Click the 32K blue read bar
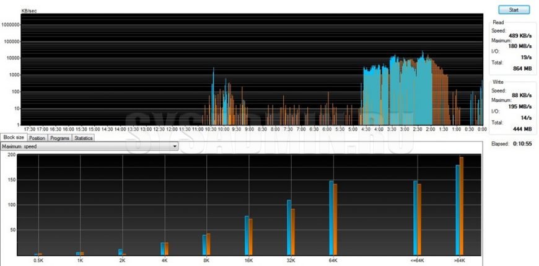 tap(289, 227)
